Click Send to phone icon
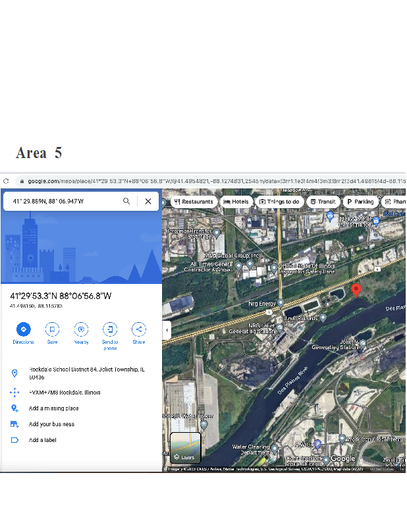407x527 pixels. [110, 329]
